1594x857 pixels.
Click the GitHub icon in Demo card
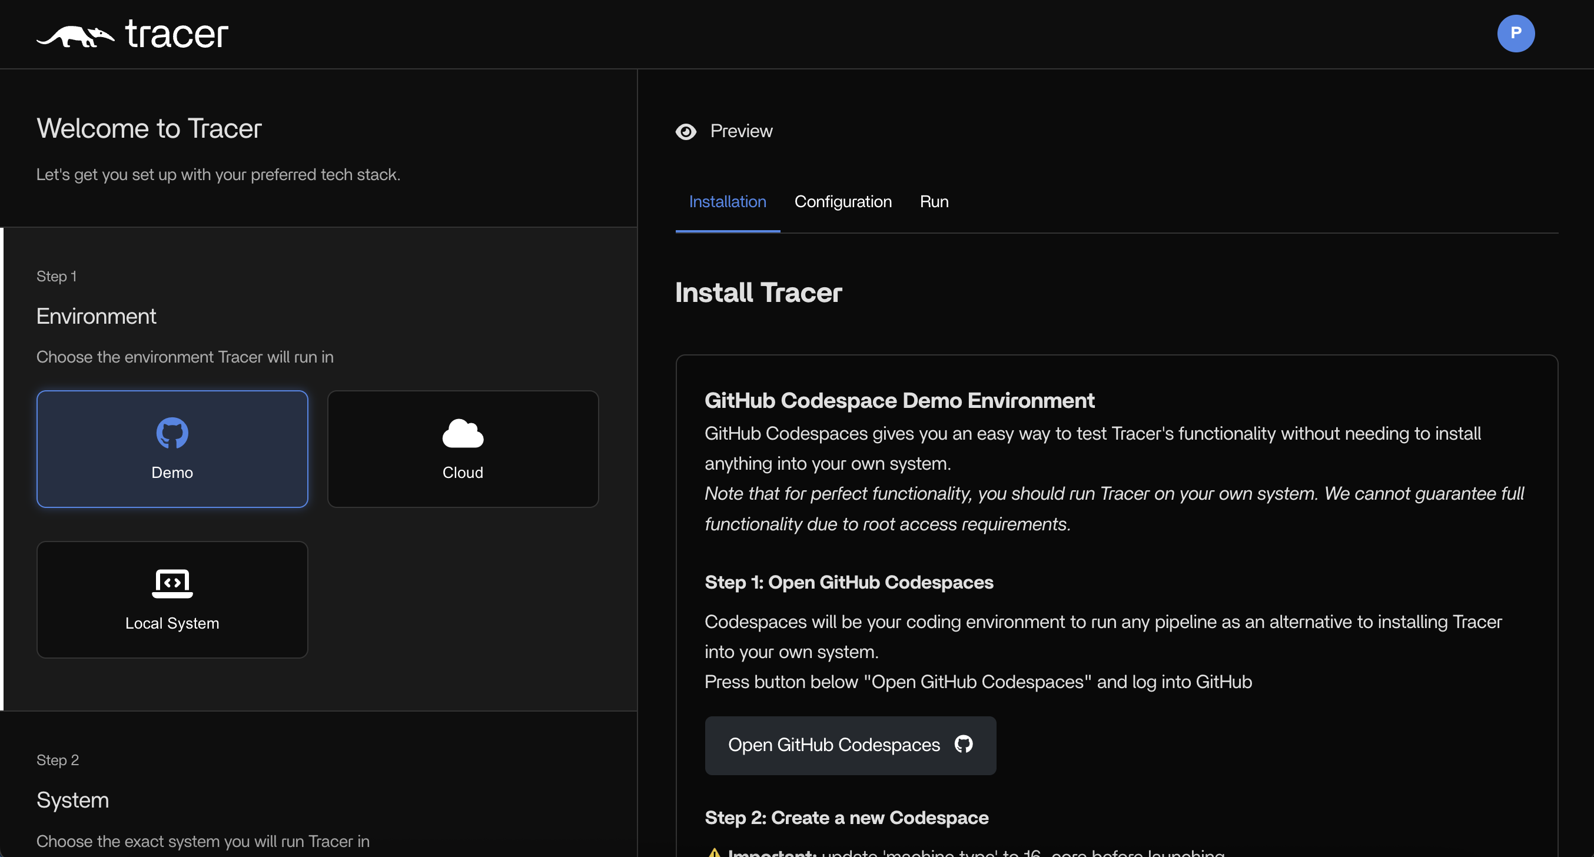pyautogui.click(x=172, y=433)
